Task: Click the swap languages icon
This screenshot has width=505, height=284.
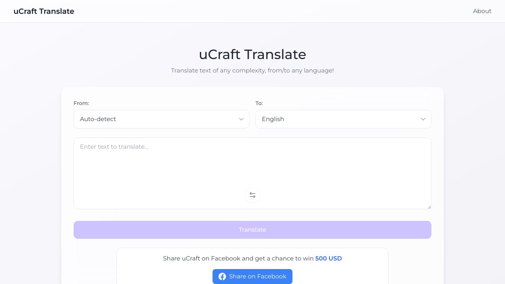Action: 252,195
